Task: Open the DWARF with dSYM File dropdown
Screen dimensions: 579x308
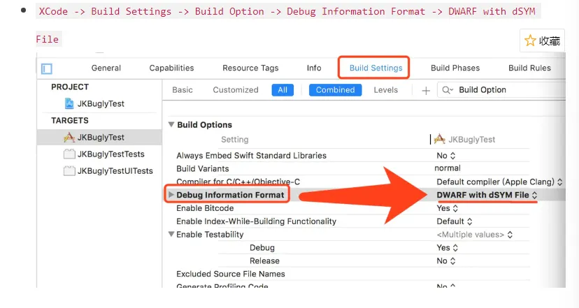Action: 487,195
